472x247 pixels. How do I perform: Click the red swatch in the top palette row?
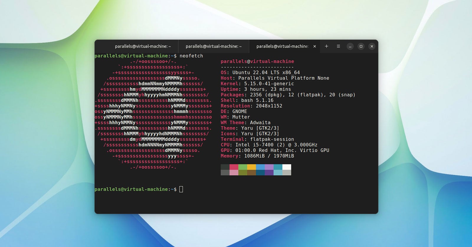click(234, 167)
